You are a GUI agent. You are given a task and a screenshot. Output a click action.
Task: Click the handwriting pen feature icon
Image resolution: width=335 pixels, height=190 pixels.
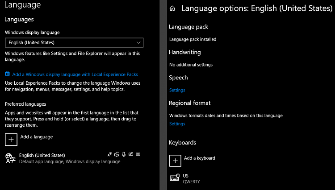[131, 154]
